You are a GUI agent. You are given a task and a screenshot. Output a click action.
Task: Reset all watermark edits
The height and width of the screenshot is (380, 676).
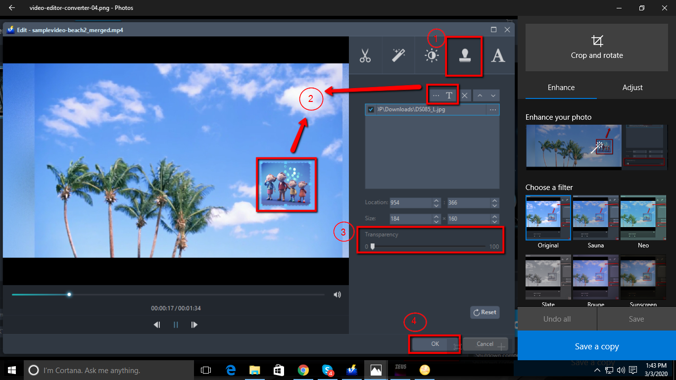click(x=484, y=312)
